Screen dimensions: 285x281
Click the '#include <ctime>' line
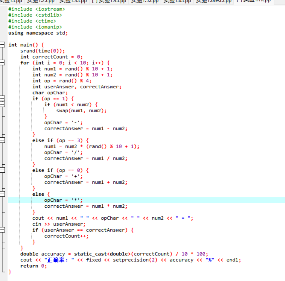pos(32,21)
